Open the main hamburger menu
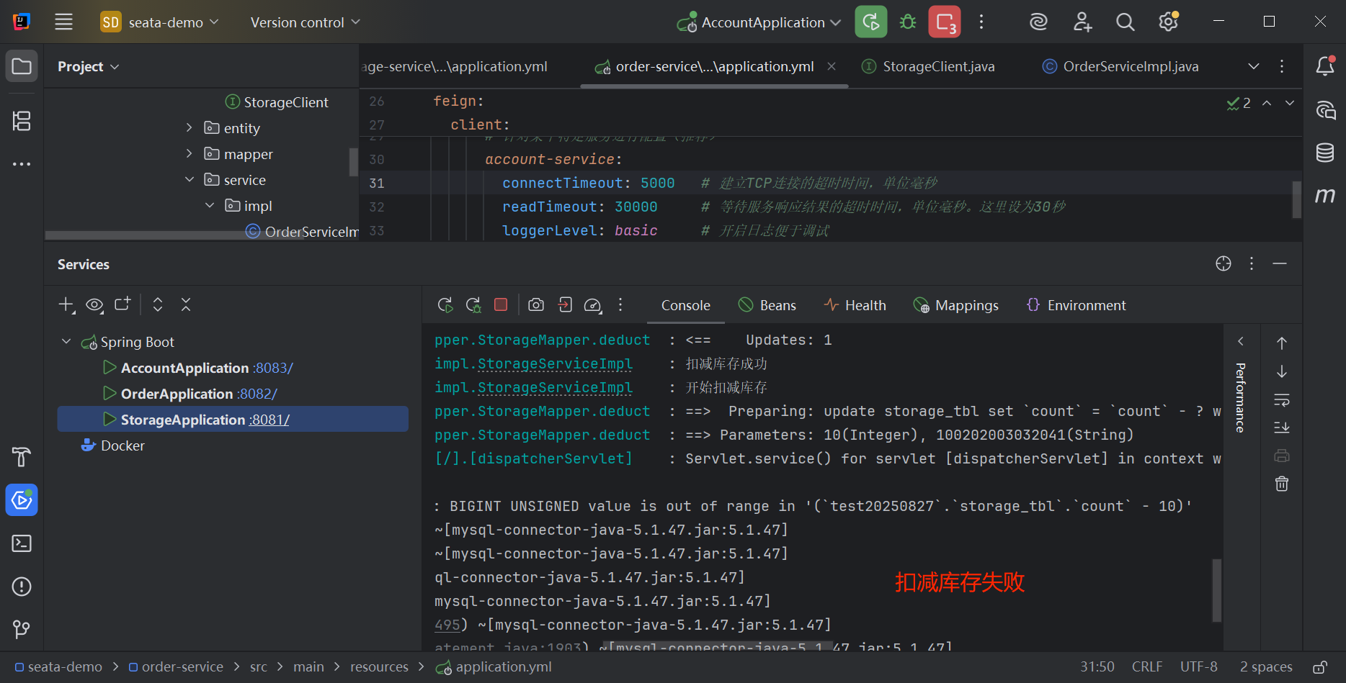The width and height of the screenshot is (1346, 683). 63,22
